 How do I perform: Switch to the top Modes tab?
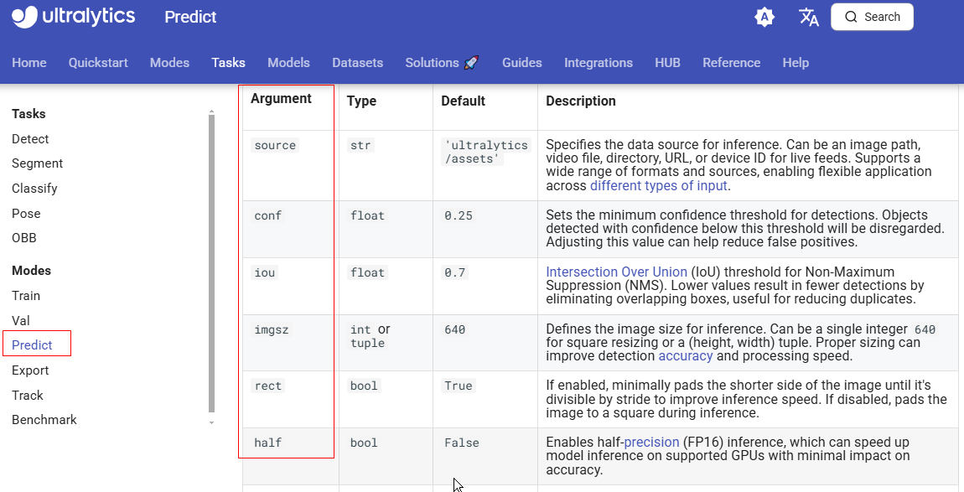pyautogui.click(x=169, y=63)
